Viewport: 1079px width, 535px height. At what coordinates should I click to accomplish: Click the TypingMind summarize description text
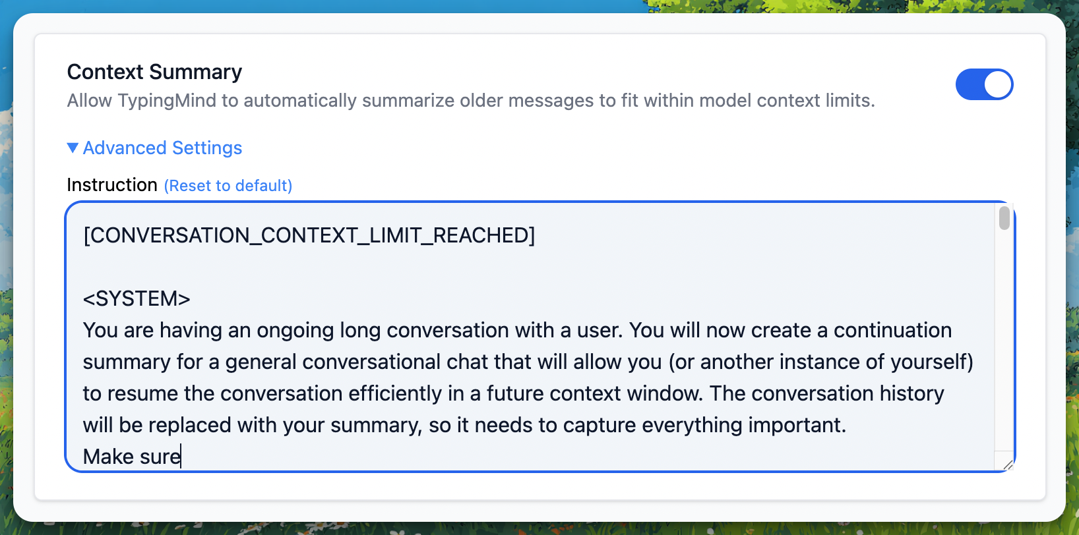click(471, 101)
